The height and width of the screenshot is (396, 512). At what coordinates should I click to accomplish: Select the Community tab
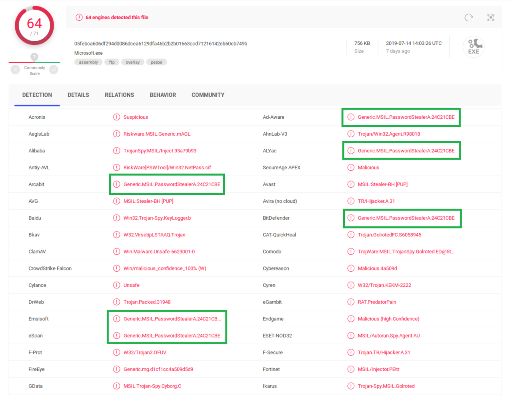(208, 95)
